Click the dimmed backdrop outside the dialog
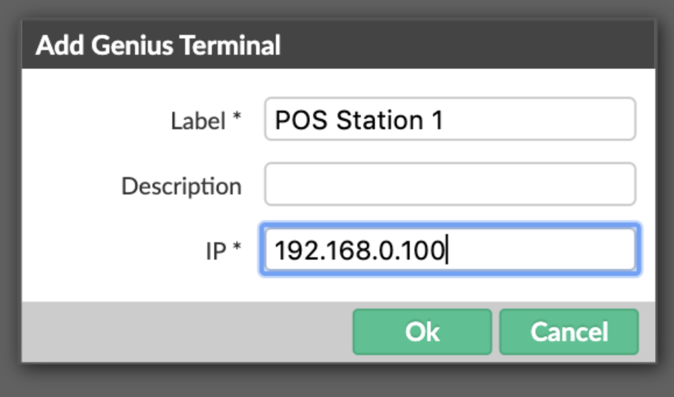This screenshot has width=674, height=397. [338, 381]
